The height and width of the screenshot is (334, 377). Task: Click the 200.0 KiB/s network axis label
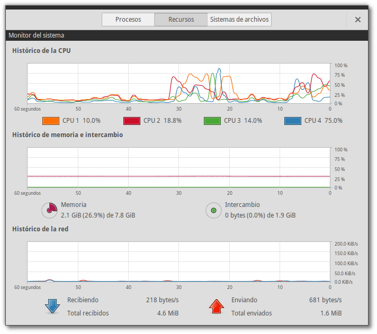[346, 244]
